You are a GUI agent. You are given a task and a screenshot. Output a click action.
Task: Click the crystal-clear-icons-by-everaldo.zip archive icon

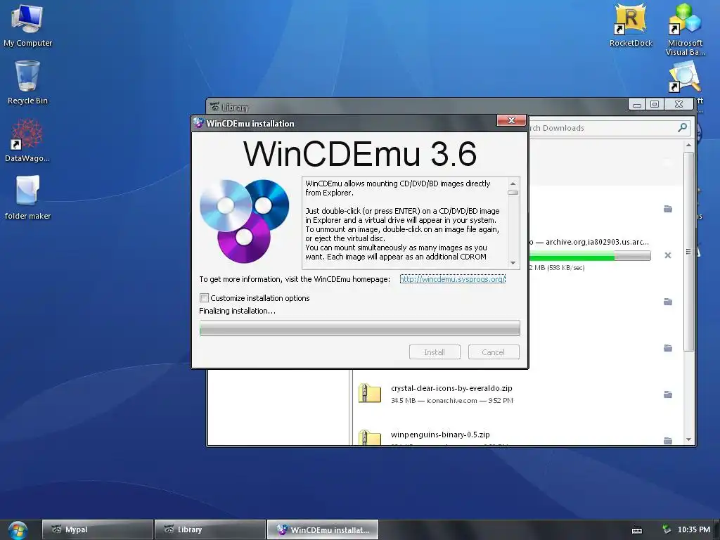[370, 393]
